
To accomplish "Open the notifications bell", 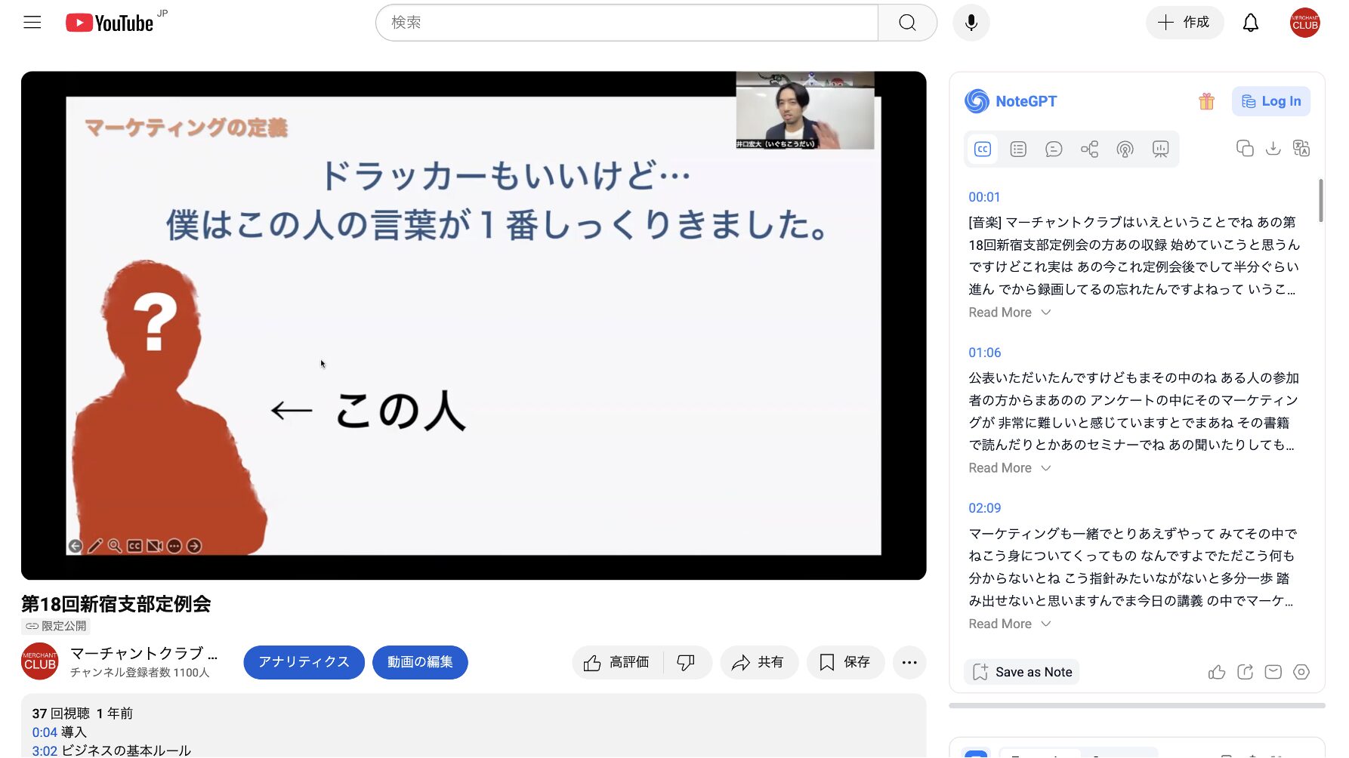I will [1250, 23].
